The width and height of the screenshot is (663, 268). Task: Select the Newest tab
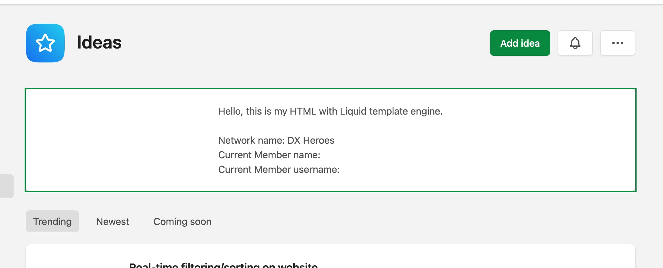click(x=112, y=222)
